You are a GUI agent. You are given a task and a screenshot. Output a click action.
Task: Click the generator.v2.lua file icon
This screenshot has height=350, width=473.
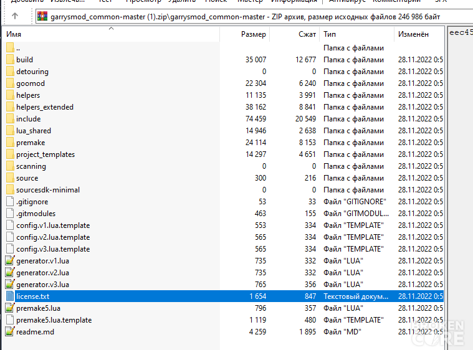(x=10, y=272)
